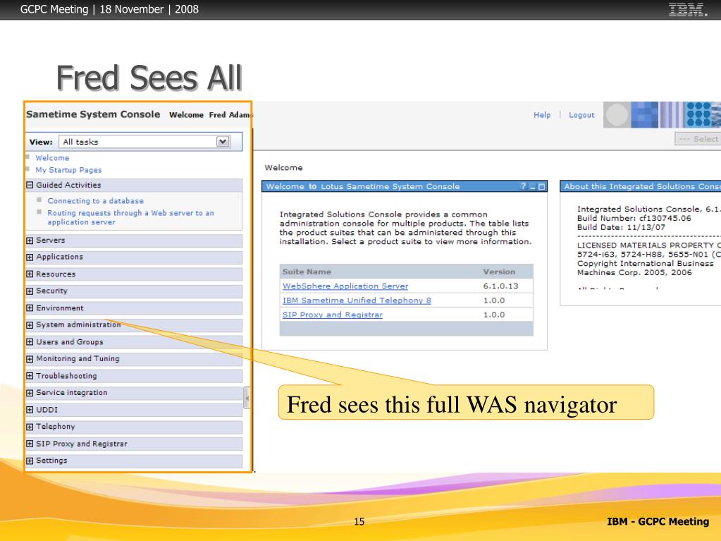The width and height of the screenshot is (721, 541).
Task: Maximize the Welcome to Lotus Sametime portlet
Action: (x=542, y=187)
